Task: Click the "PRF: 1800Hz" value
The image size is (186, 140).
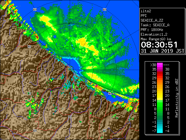Action: (152, 30)
